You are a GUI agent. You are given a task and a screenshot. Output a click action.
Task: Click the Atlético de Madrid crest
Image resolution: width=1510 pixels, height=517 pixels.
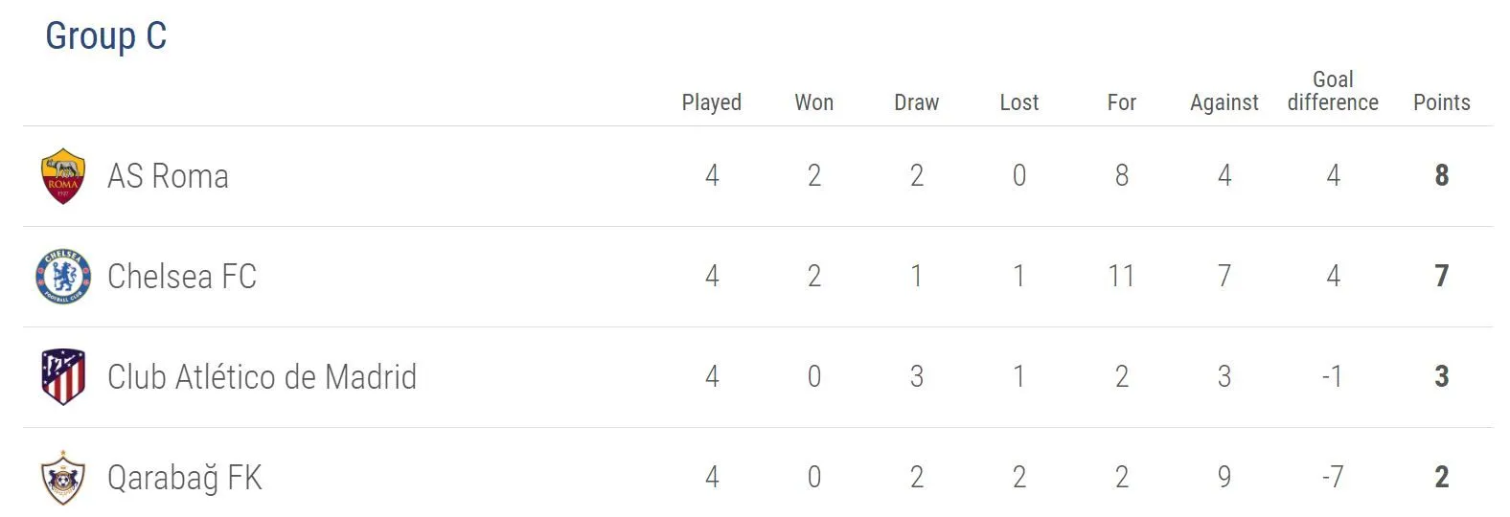(x=63, y=377)
